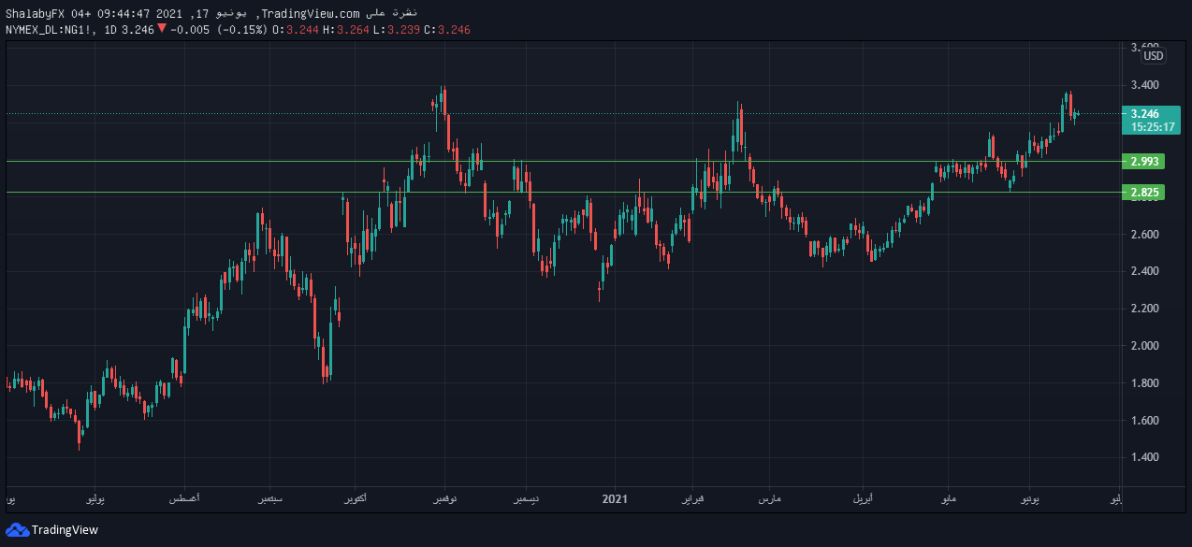
Task: Click the -0.005 (-0.15%) change value
Action: (219, 30)
